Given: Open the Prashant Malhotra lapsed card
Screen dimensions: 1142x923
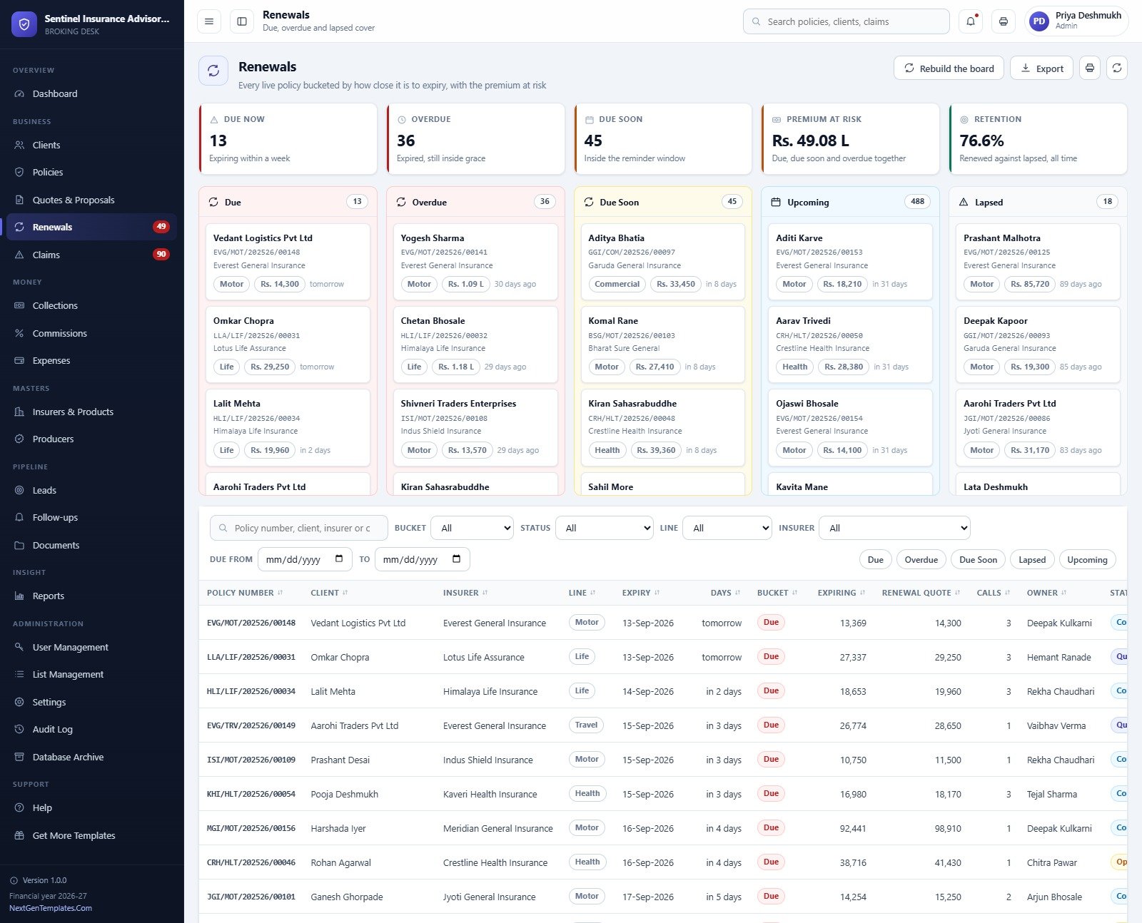Looking at the screenshot, I should (1038, 262).
